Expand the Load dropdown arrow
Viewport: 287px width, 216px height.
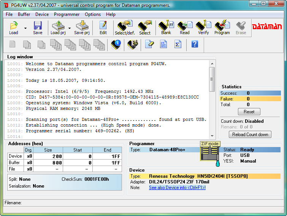[x=25, y=28]
